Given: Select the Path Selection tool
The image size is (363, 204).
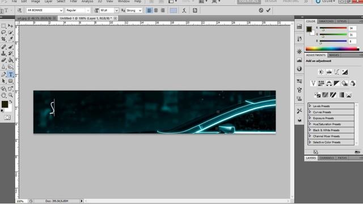Looking at the screenshot, I should click(3, 81).
